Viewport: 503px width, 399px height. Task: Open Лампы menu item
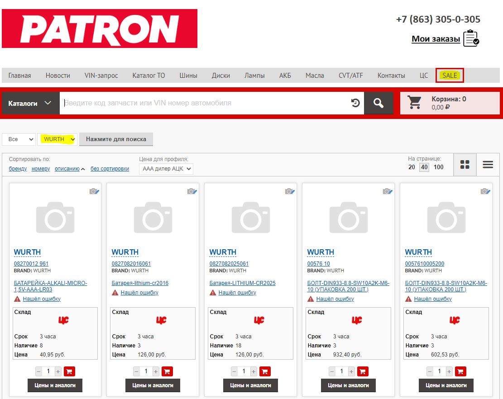click(254, 76)
